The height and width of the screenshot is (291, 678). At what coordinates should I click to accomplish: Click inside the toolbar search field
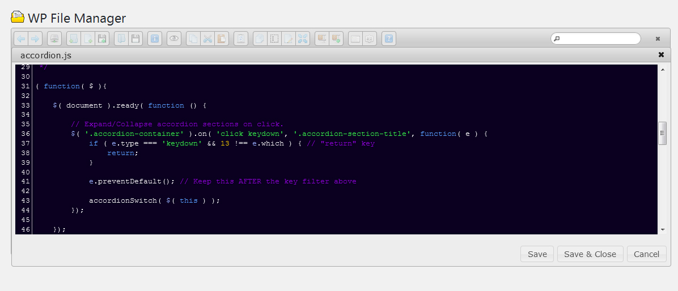coord(598,38)
